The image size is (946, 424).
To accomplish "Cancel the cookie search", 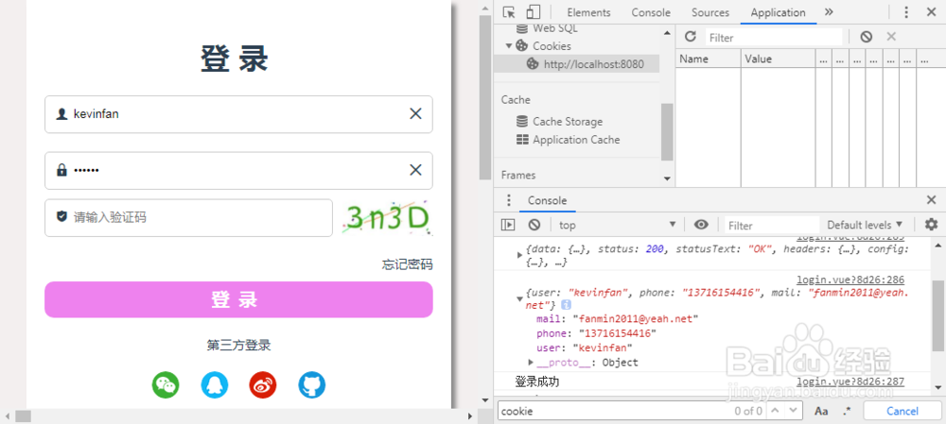I will 902,411.
